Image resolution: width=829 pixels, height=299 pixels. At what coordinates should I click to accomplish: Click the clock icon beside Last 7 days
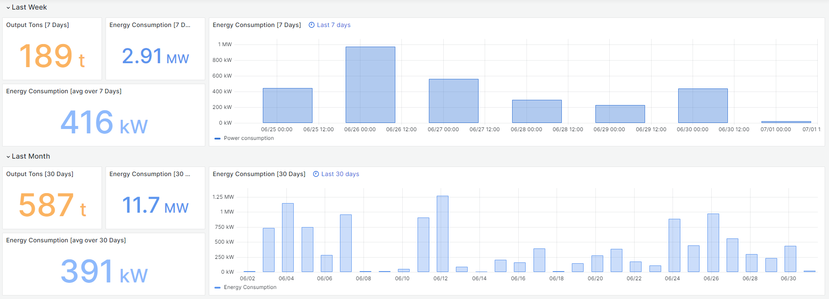point(312,25)
